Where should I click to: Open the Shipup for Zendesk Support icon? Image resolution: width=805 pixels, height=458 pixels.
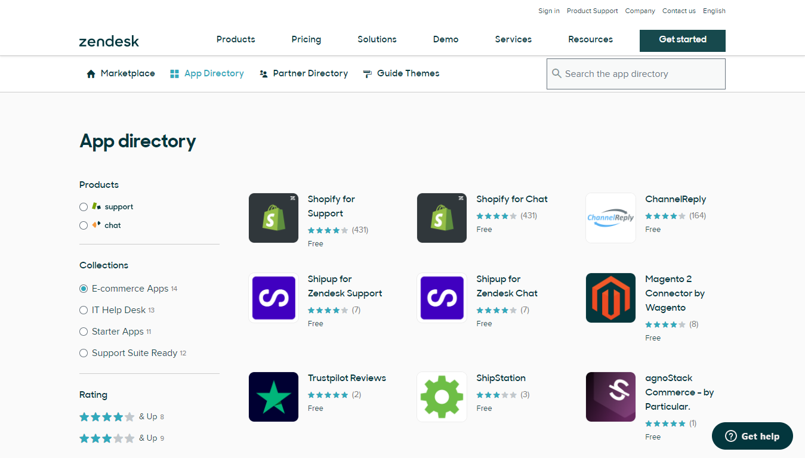coord(273,298)
